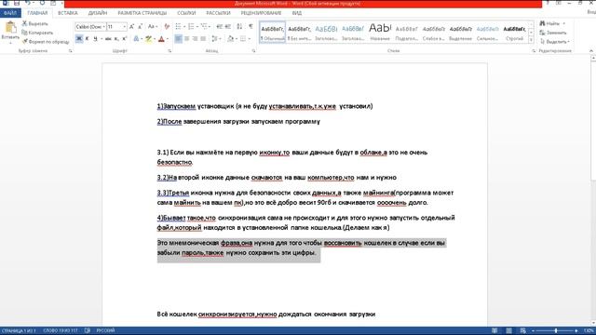Center the text

[x=186, y=39]
